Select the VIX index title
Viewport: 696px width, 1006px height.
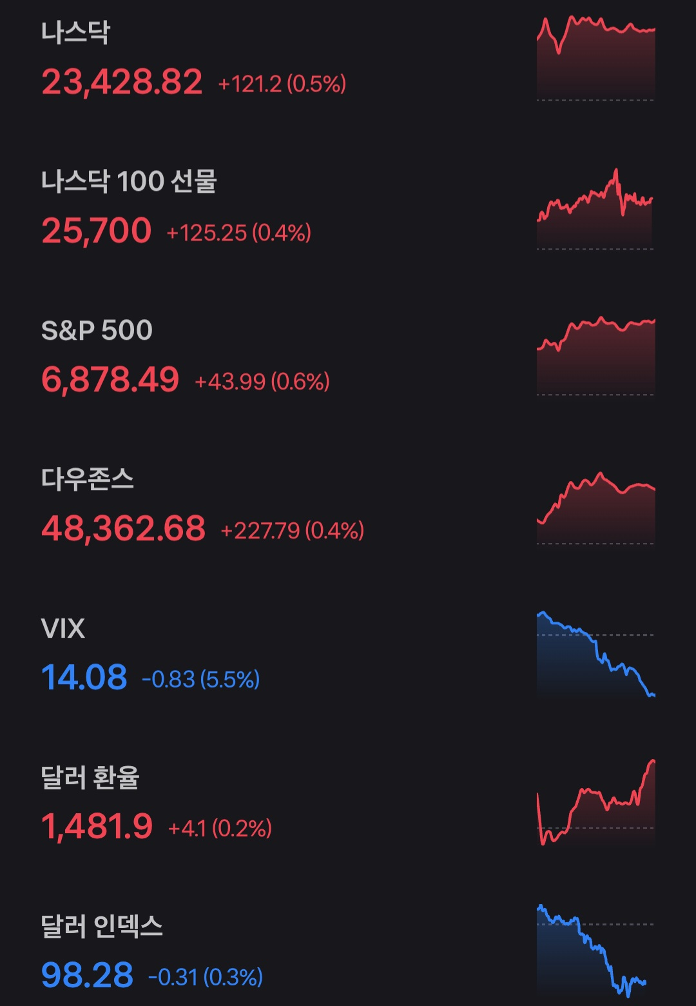63,628
